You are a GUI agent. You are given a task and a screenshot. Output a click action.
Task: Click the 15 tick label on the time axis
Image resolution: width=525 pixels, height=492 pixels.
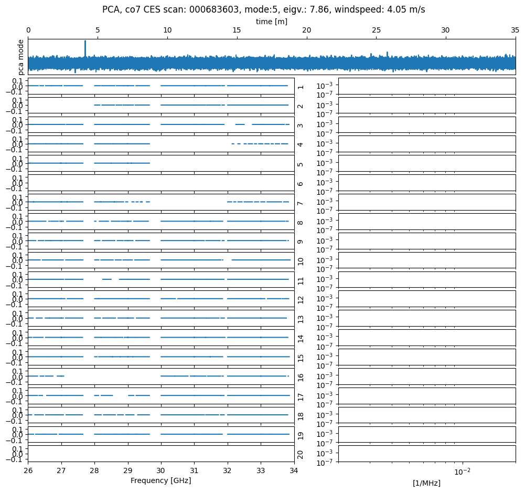pos(237,30)
